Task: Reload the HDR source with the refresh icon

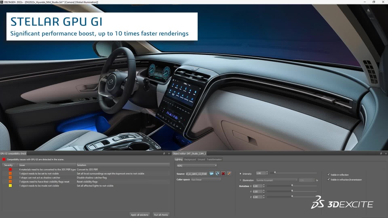Action: [217, 174]
